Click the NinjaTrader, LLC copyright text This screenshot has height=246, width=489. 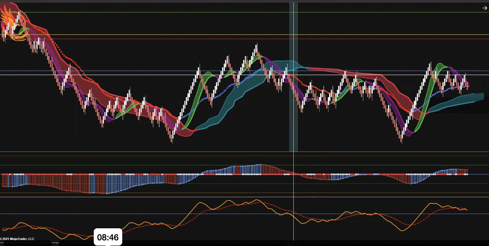coord(17,239)
